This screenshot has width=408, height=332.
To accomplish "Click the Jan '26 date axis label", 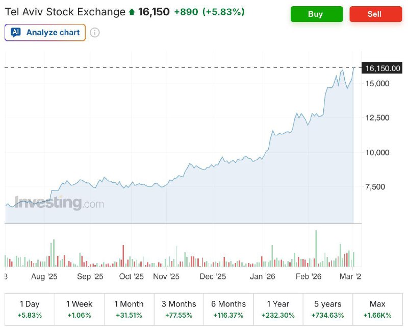I will click(263, 276).
